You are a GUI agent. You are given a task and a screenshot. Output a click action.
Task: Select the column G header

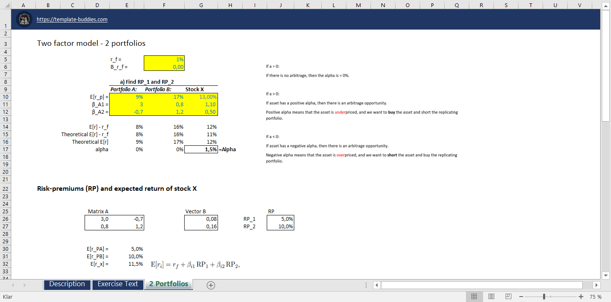pos(201,5)
